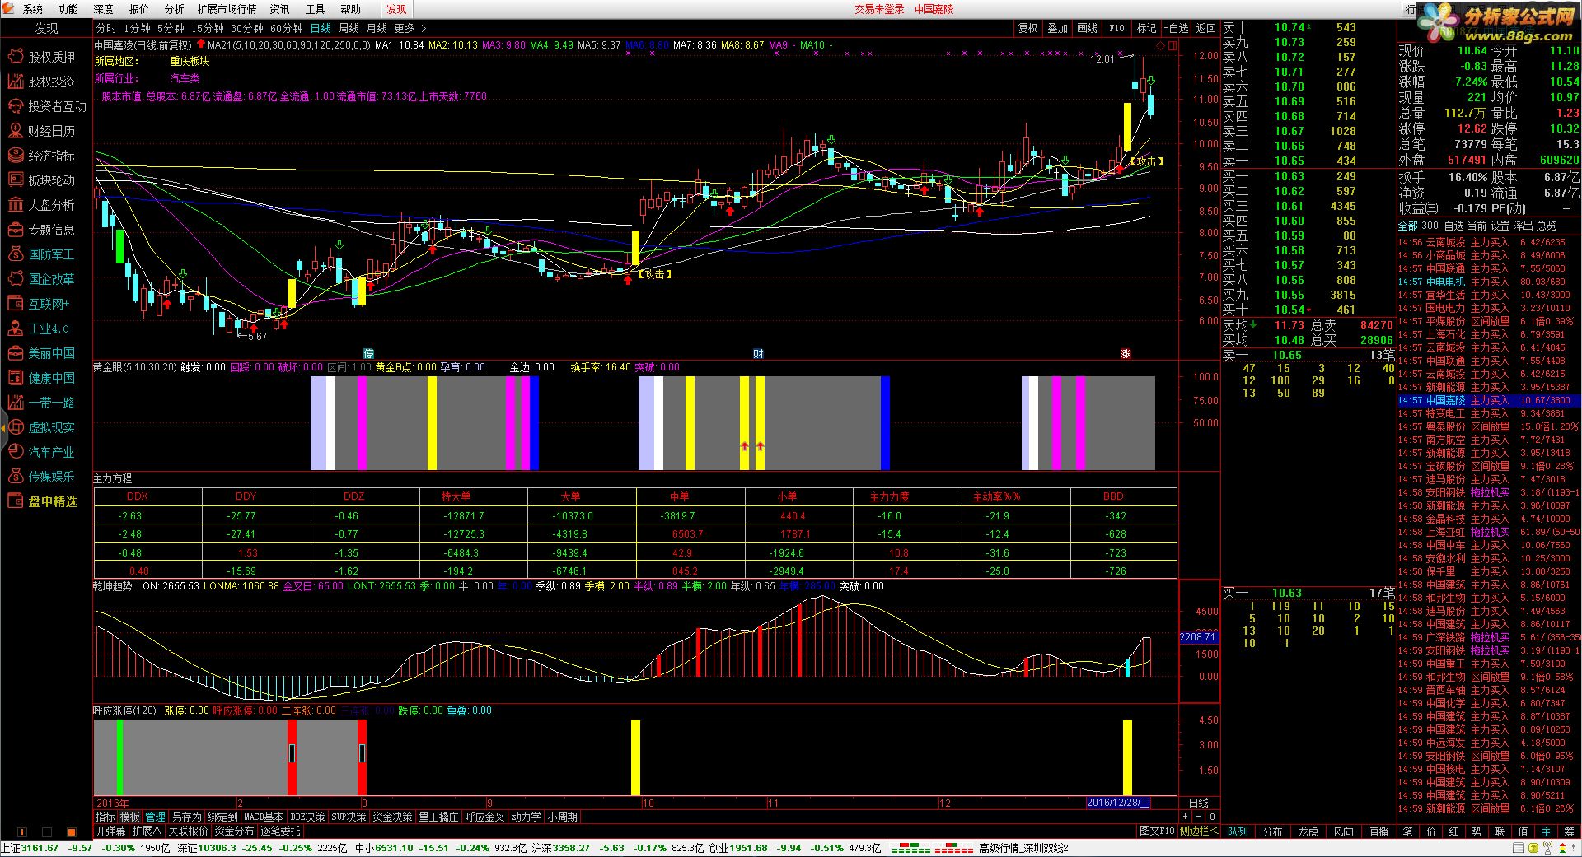Image resolution: width=1582 pixels, height=857 pixels.
Task: Open 系统 menu
Action: [x=33, y=9]
